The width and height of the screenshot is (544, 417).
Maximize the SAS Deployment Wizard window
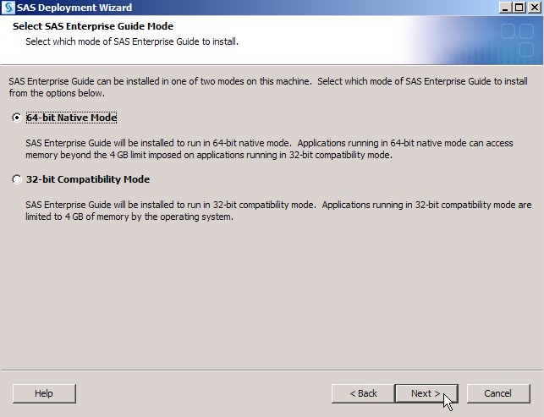coord(519,8)
